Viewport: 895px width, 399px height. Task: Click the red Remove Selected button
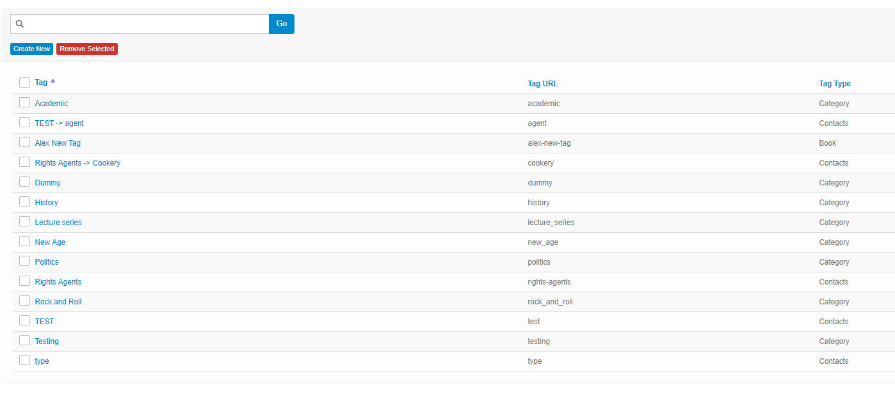[87, 49]
